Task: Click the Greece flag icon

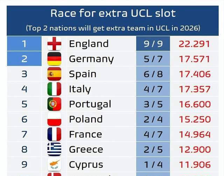Action: click(54, 150)
